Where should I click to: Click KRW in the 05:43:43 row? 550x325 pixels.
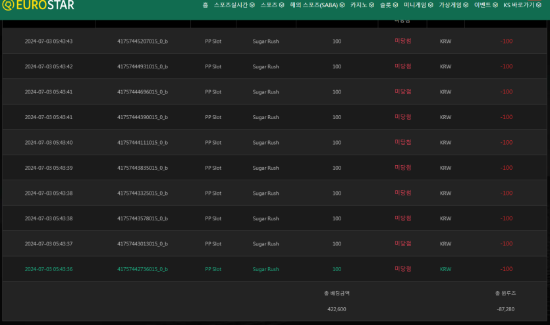pyautogui.click(x=446, y=41)
